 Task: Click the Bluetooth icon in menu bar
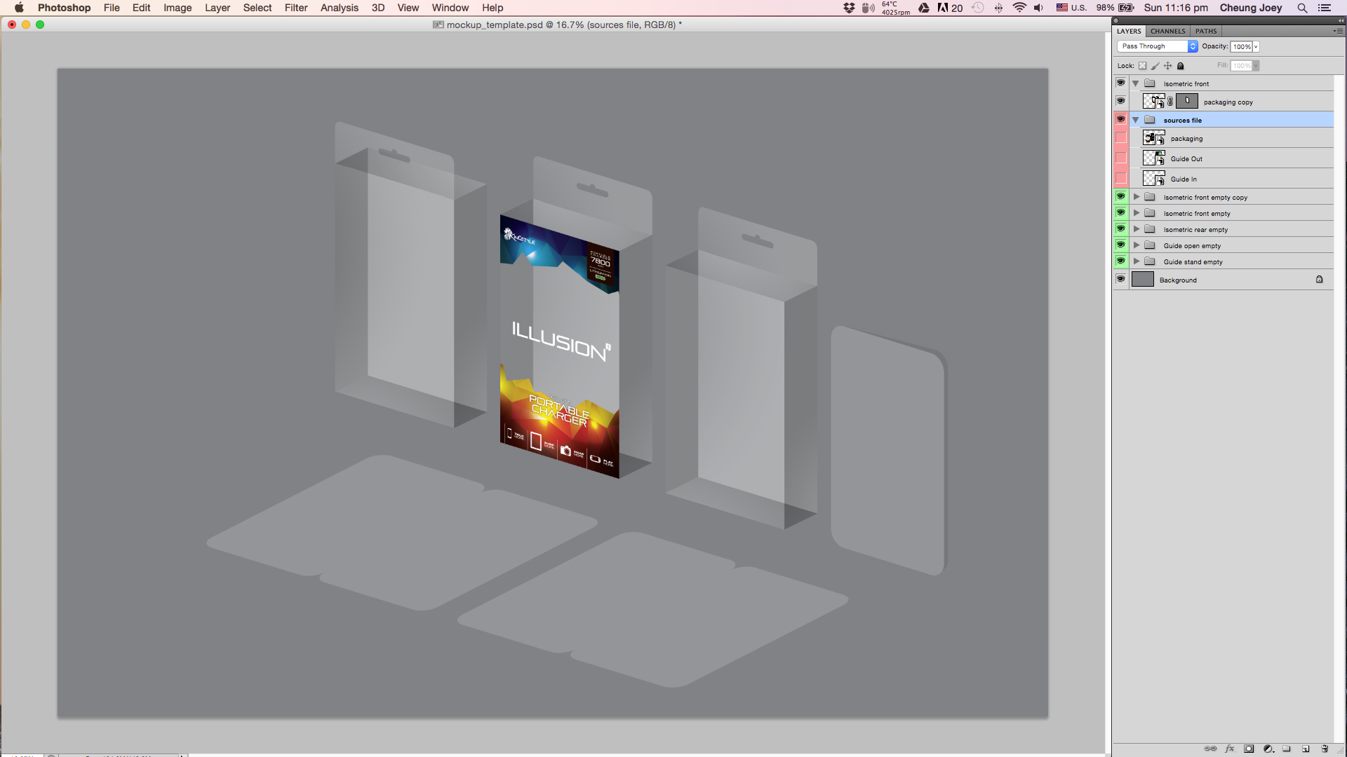[998, 8]
